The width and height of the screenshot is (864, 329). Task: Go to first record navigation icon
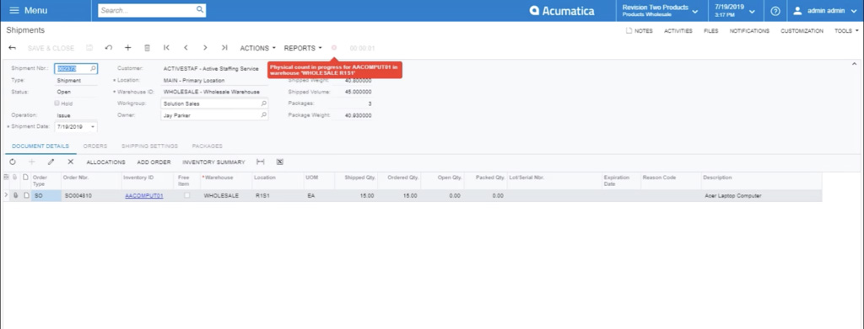[166, 48]
